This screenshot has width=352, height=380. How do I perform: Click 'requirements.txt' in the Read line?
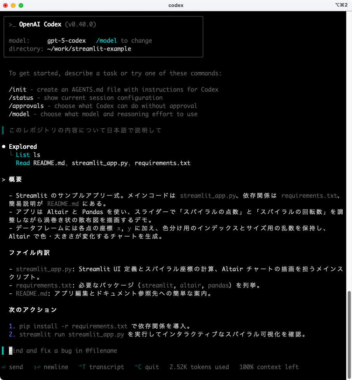click(163, 163)
